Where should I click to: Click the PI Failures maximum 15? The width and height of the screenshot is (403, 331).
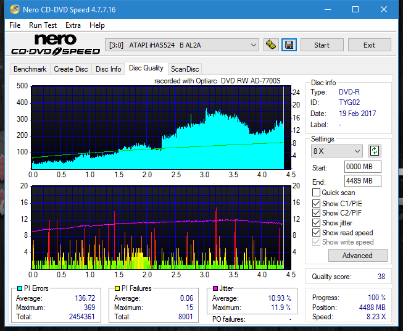[189, 308]
